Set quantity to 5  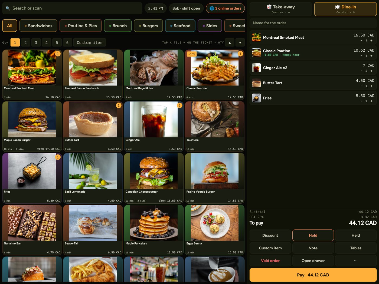click(x=57, y=42)
